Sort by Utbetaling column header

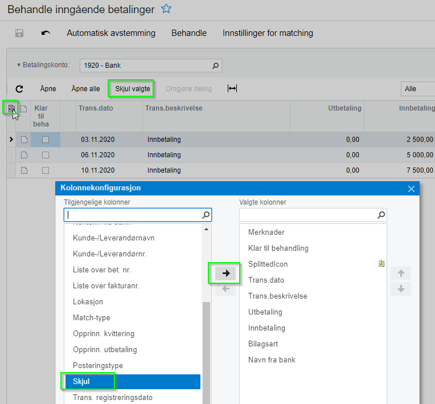pyautogui.click(x=344, y=108)
